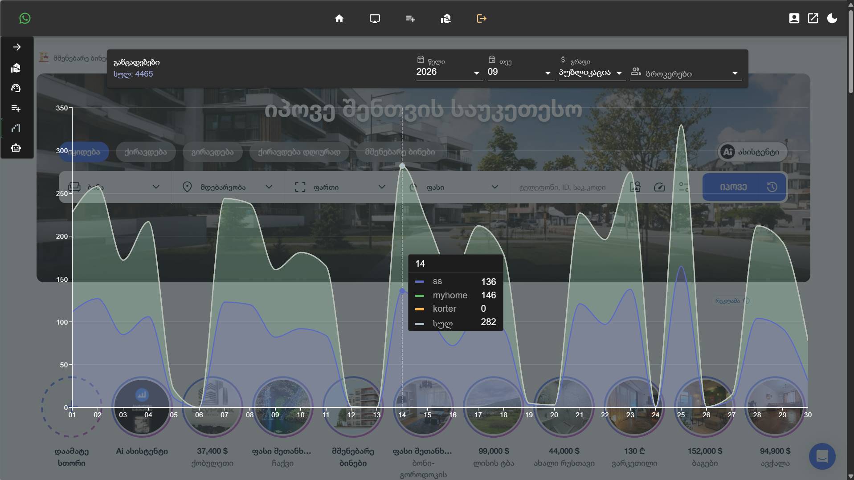Screen dimensions: 854x480
Task: Click the add-to-list icon in top navigation
Action: click(x=410, y=18)
